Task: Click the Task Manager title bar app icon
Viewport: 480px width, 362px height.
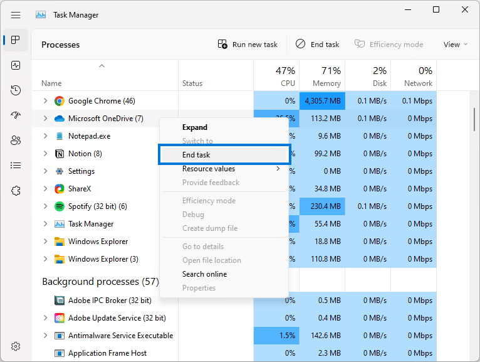Action: pos(41,14)
